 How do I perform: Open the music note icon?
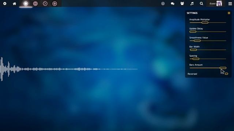point(192,4)
